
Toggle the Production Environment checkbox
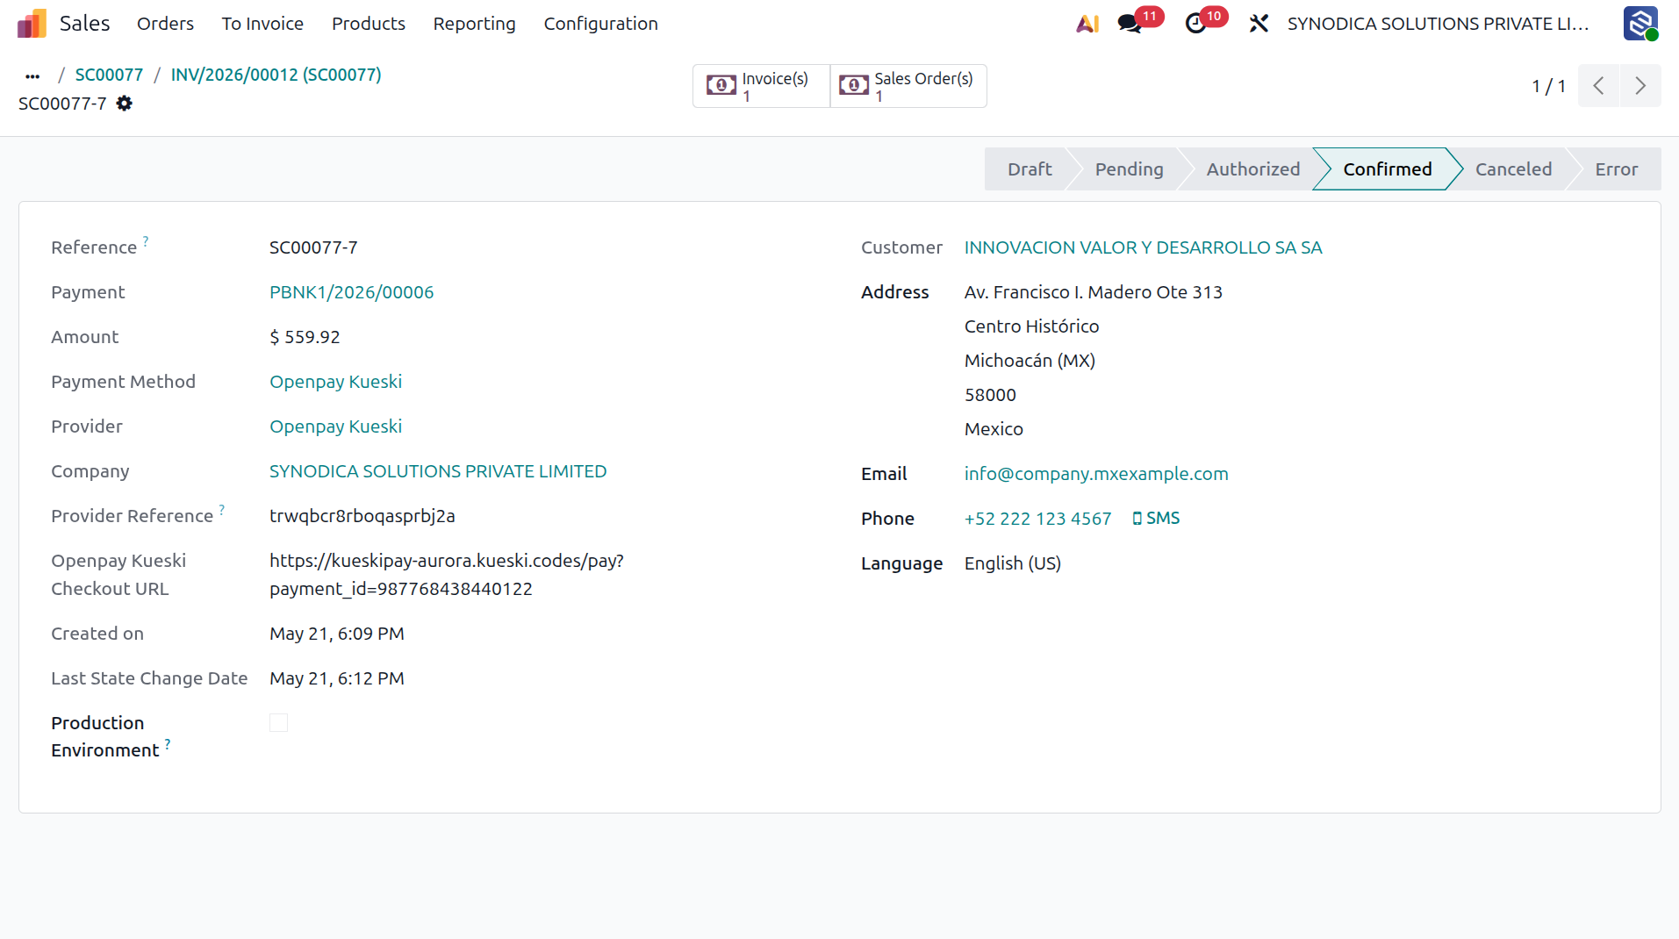(278, 723)
